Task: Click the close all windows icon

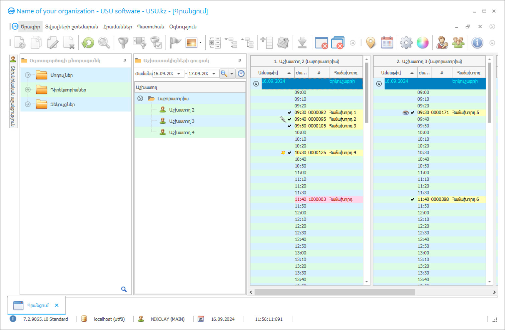Action: [338, 43]
